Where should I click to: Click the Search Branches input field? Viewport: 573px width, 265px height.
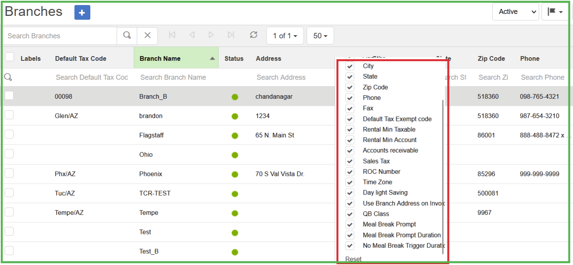click(60, 36)
